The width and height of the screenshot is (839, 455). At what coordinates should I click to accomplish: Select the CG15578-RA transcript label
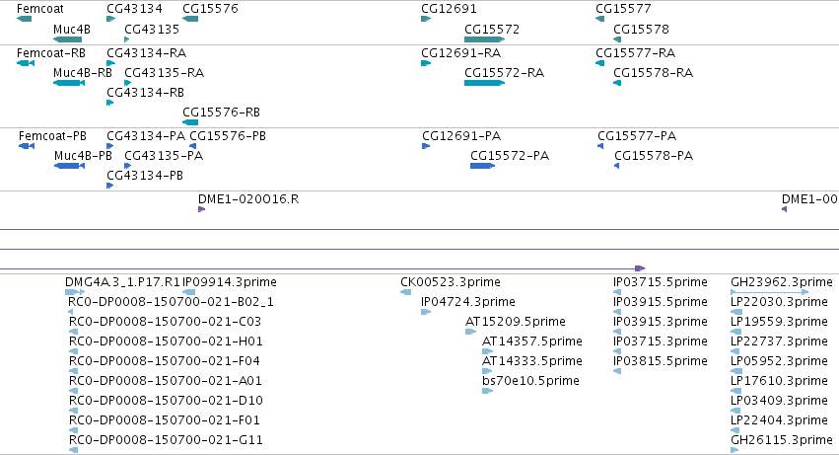[x=654, y=72]
